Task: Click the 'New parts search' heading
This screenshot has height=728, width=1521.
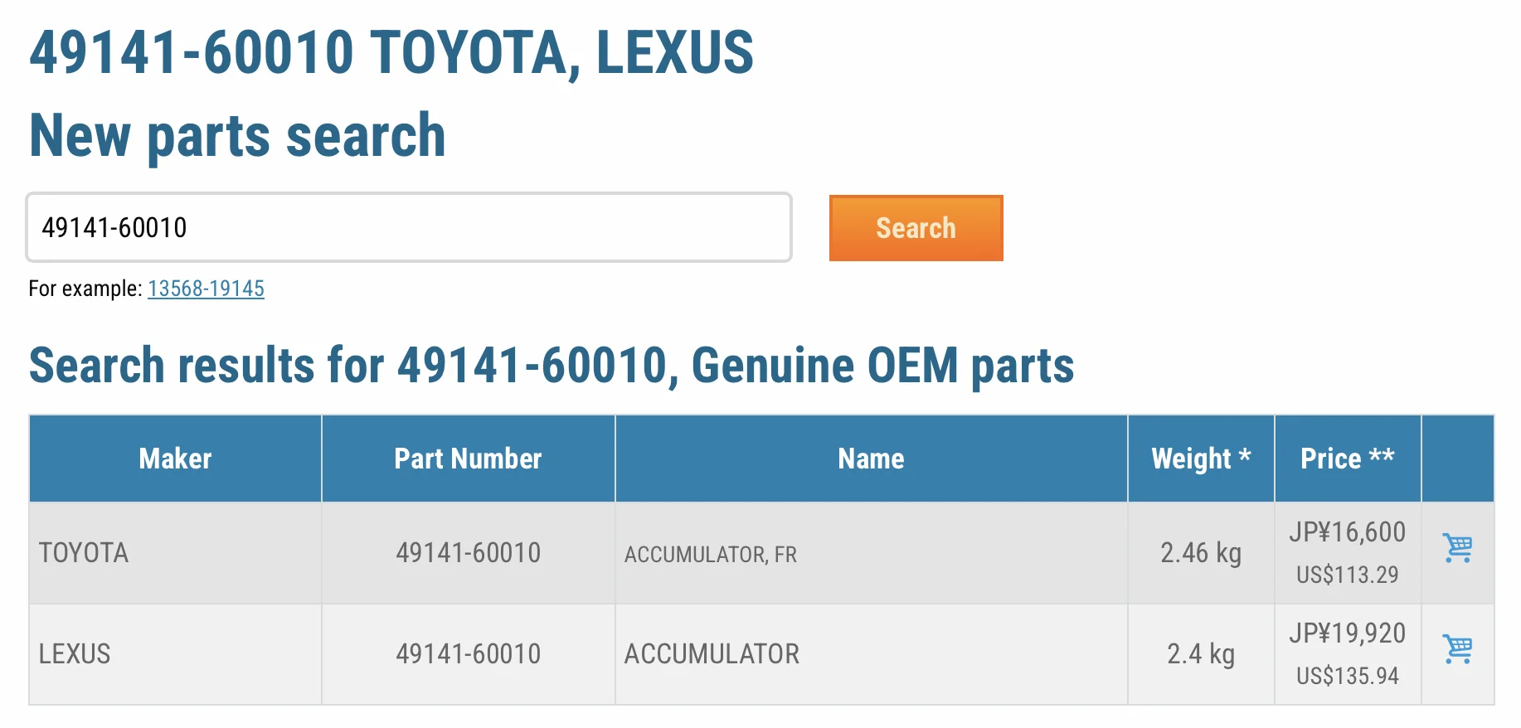Action: pyautogui.click(x=237, y=135)
